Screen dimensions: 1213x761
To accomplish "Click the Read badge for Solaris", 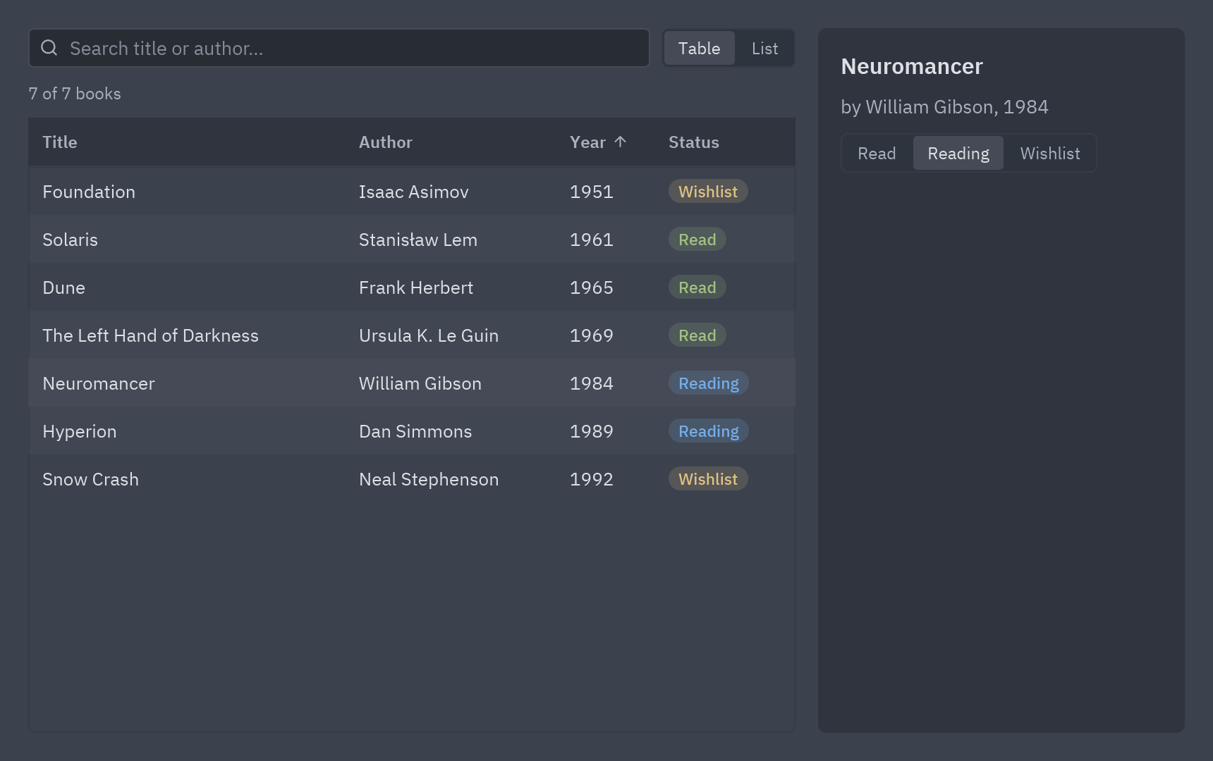I will (697, 240).
